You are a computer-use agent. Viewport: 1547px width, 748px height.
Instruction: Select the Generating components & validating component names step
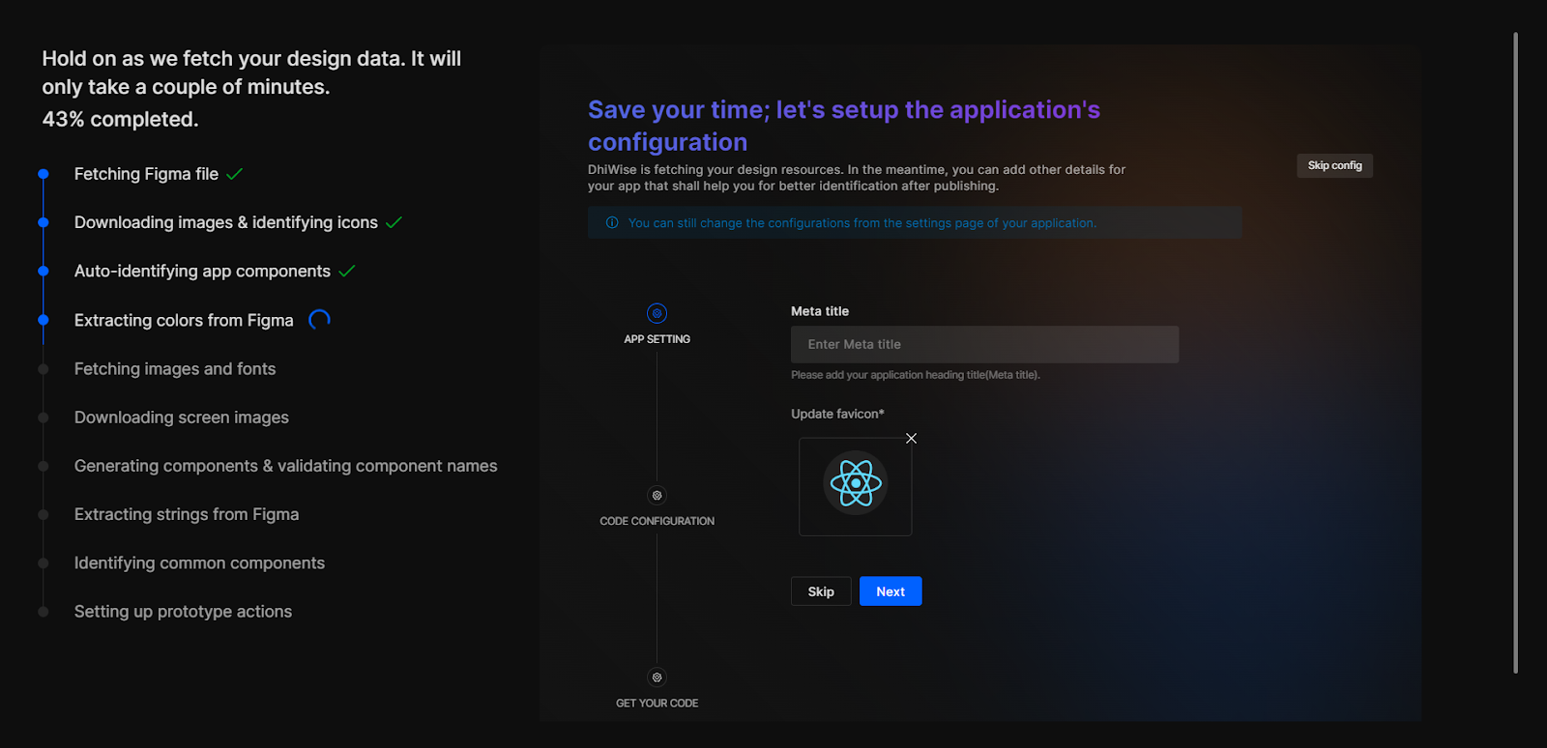click(x=285, y=466)
